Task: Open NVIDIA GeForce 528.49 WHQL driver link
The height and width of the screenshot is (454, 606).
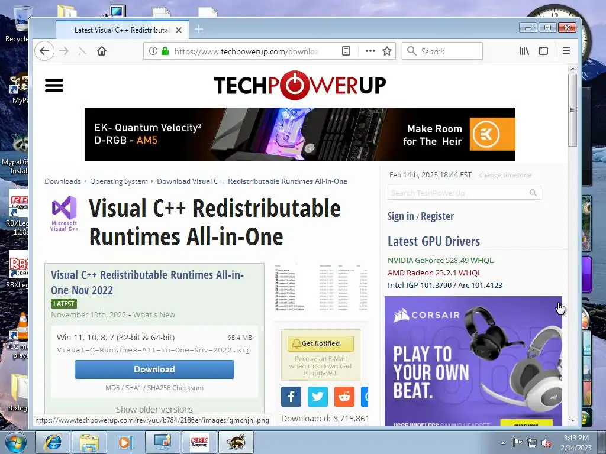Action: point(440,260)
